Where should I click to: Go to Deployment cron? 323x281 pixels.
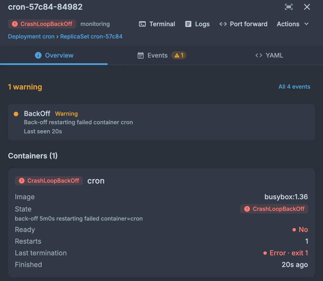pyautogui.click(x=31, y=36)
